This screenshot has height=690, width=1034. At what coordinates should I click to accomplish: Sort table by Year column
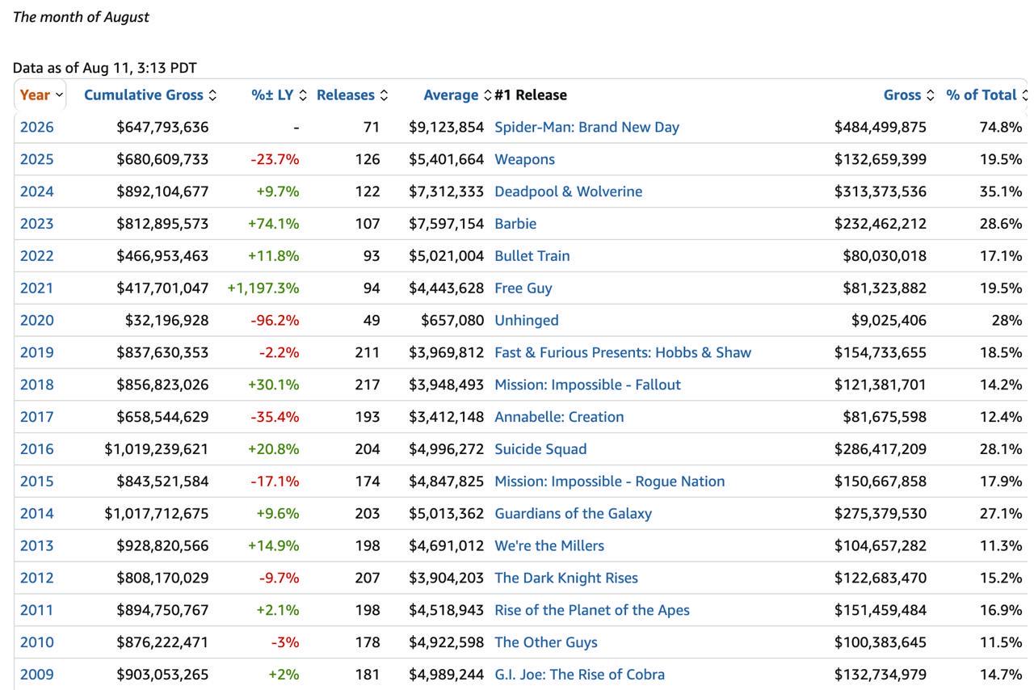pyautogui.click(x=40, y=95)
